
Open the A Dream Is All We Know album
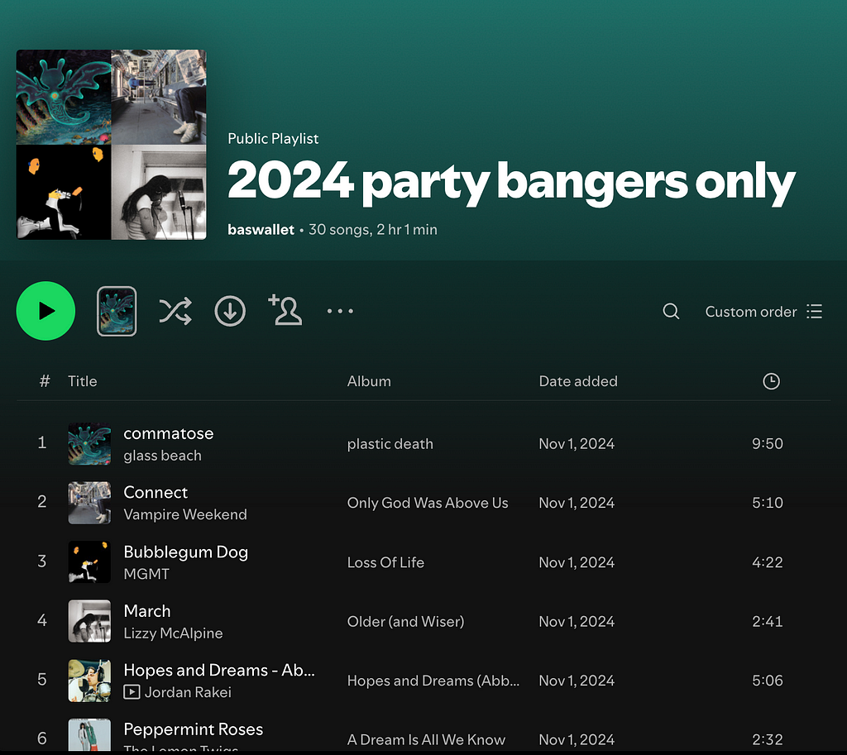[426, 739]
